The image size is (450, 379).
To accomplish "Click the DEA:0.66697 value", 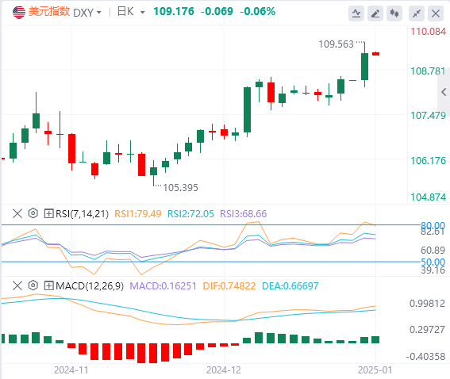I will 290,285.
